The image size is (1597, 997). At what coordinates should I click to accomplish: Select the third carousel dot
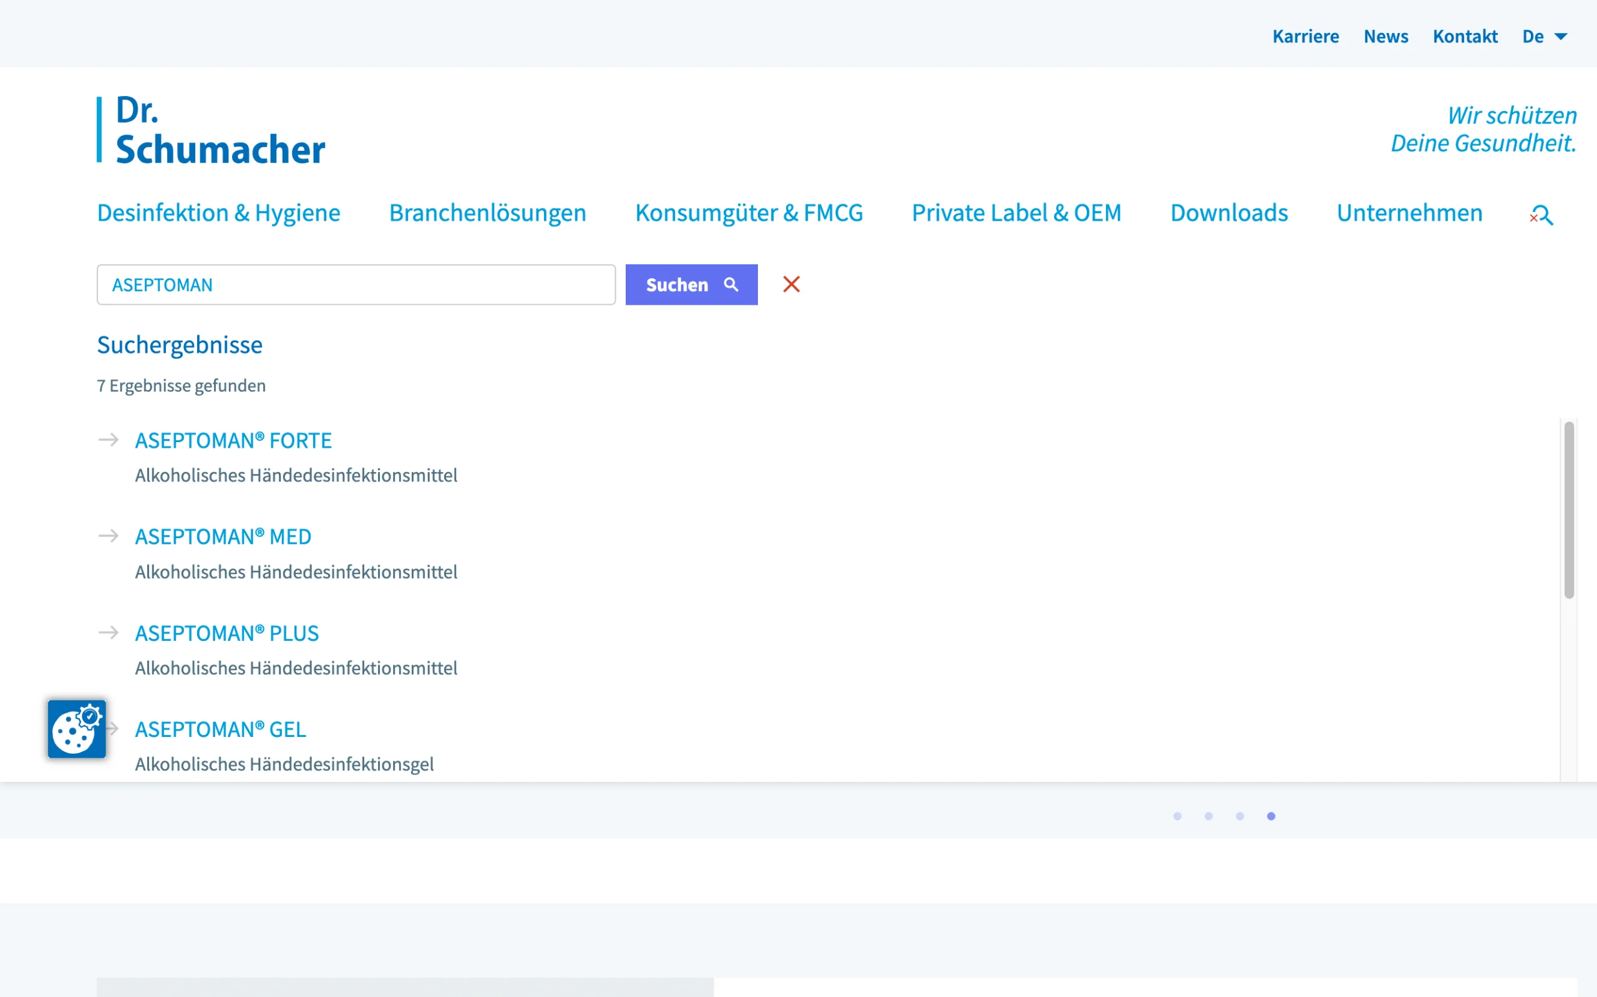(x=1240, y=816)
